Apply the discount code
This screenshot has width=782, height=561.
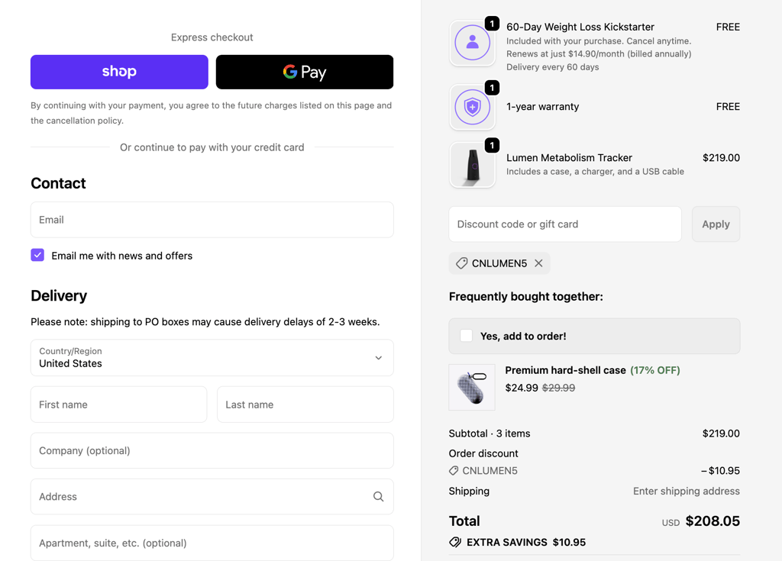click(716, 224)
